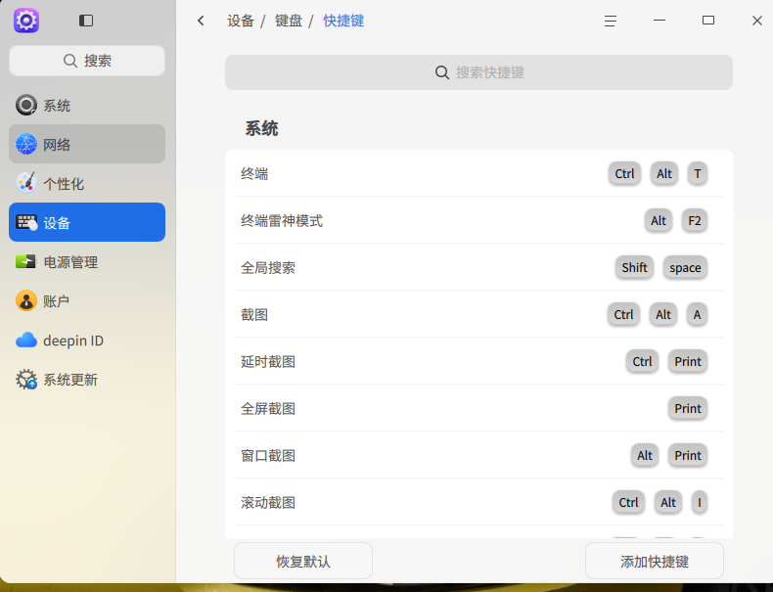Select the 延时截图 shortcut row
This screenshot has height=592, width=773.
pos(478,361)
